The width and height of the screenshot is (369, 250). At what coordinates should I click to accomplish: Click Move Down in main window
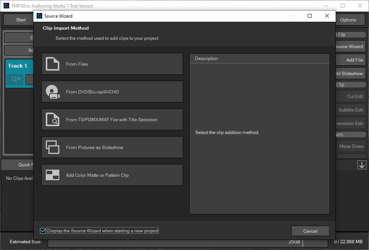click(x=351, y=146)
